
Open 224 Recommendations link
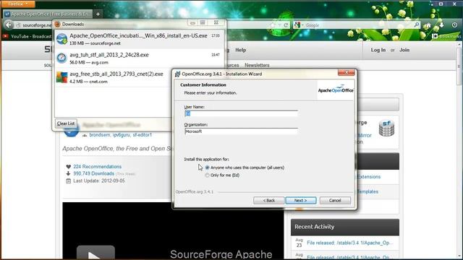click(97, 167)
